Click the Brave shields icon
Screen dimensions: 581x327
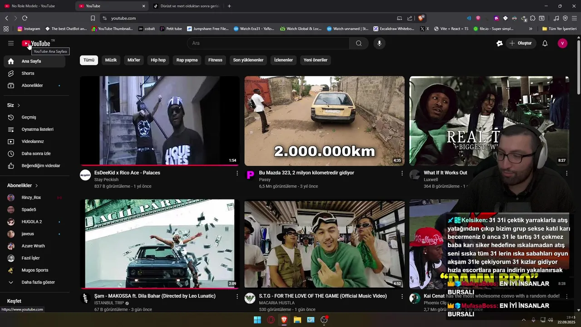[x=421, y=18]
